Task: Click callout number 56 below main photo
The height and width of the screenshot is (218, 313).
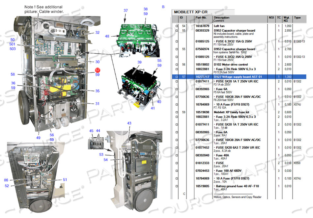Action: click(52, 135)
